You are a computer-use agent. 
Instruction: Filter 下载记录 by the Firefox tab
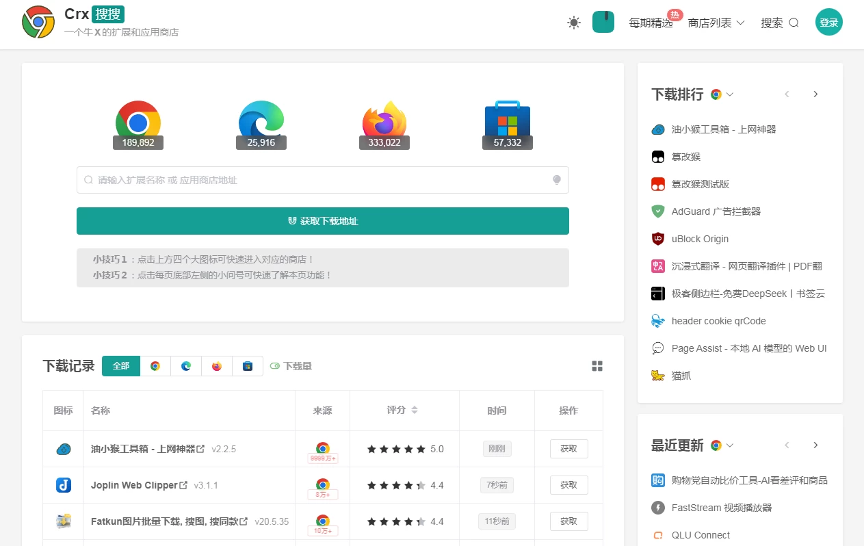[217, 366]
